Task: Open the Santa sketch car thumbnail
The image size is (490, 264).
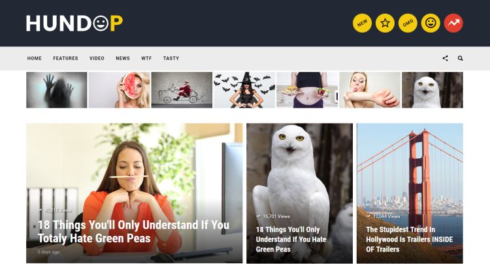Action: 182,90
